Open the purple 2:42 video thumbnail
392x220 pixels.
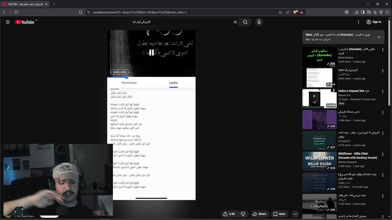(319, 119)
